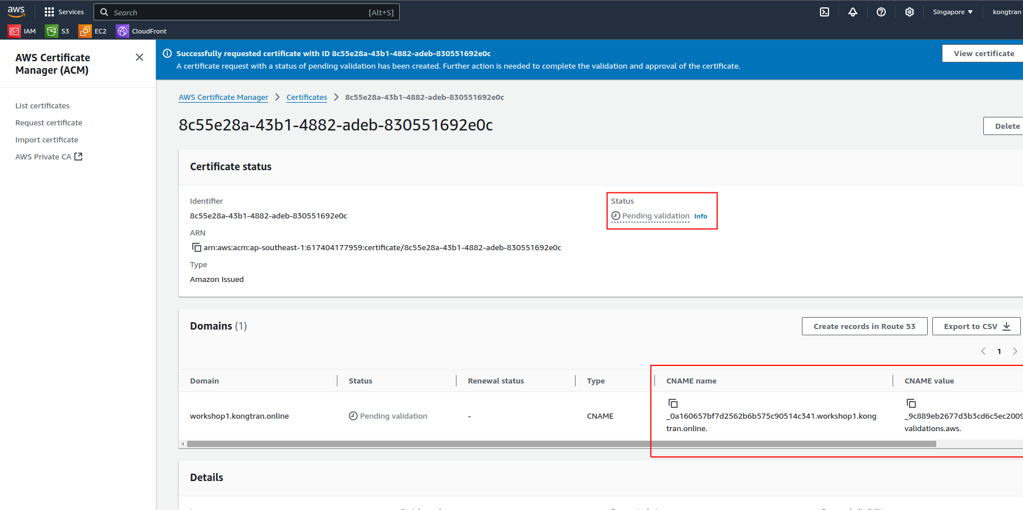This screenshot has width=1023, height=510.
Task: Click the certificate identifier value text
Action: 268,216
